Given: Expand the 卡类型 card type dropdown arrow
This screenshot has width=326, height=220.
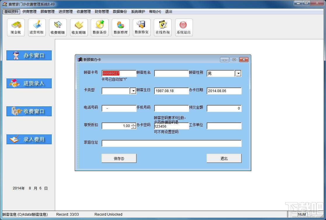Looking at the screenshot, I should [x=133, y=91].
